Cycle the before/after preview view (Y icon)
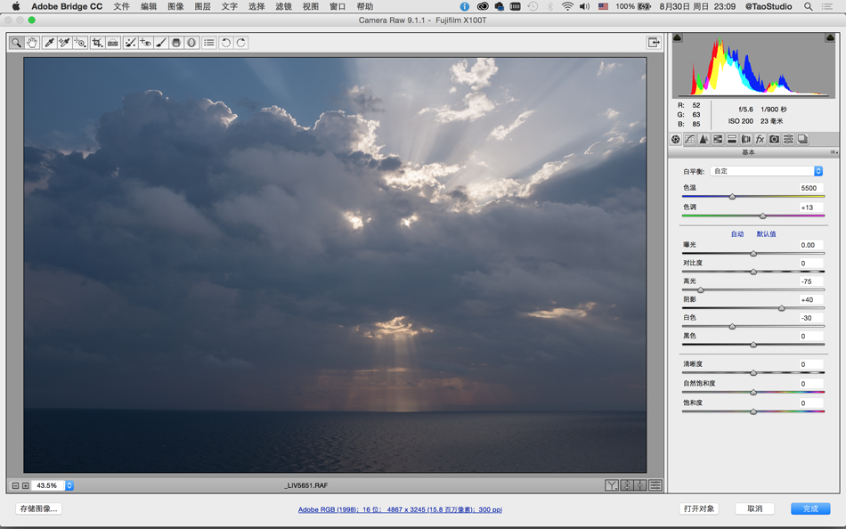Image resolution: width=846 pixels, height=529 pixels. 611,485
